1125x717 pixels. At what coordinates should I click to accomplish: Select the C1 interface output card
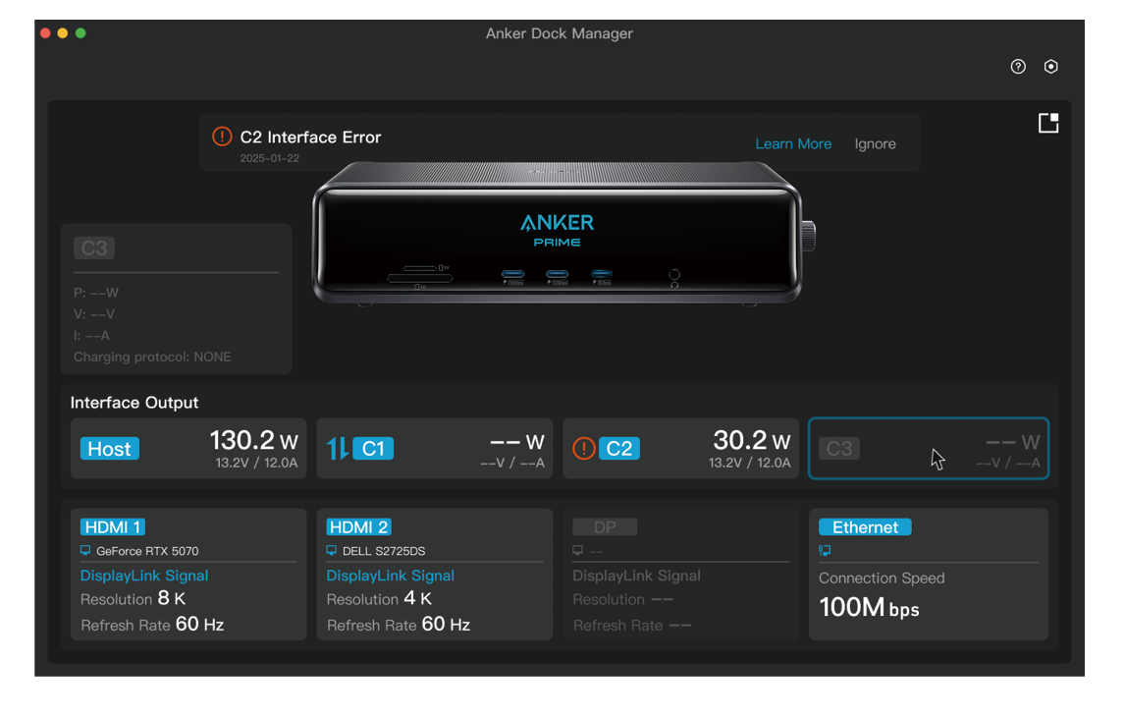[435, 449]
